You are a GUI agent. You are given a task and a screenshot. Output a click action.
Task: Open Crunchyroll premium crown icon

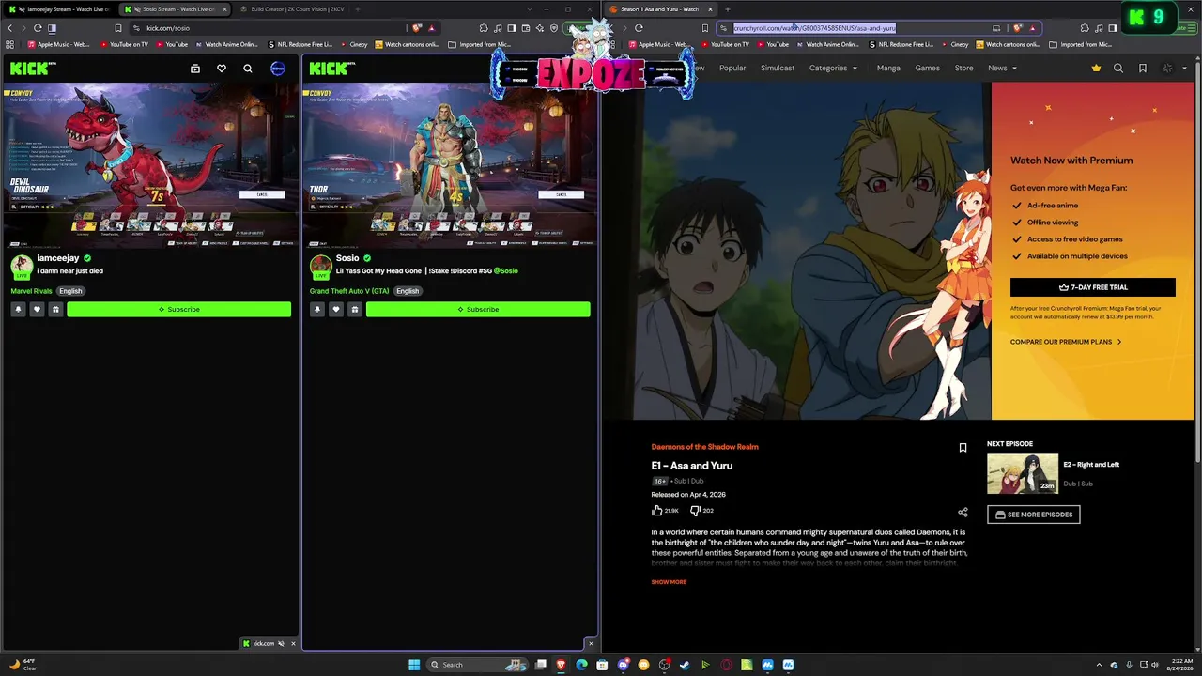[x=1096, y=68]
